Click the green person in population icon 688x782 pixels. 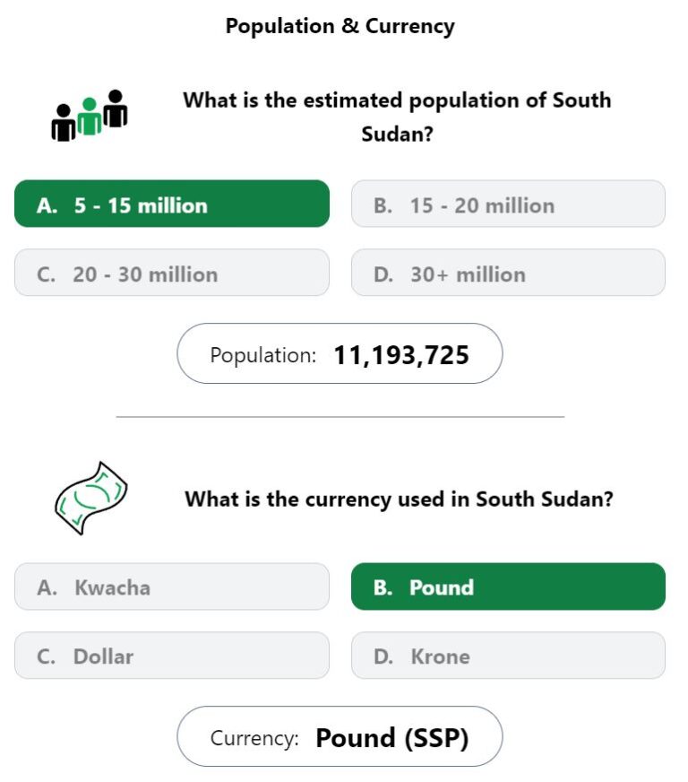point(90,117)
